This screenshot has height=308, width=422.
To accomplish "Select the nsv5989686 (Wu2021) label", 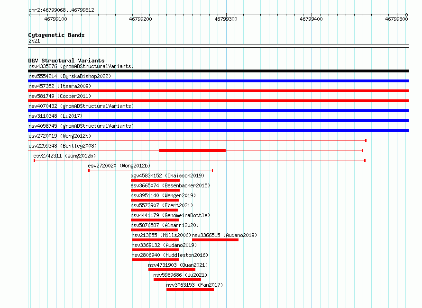I will (x=180, y=275).
